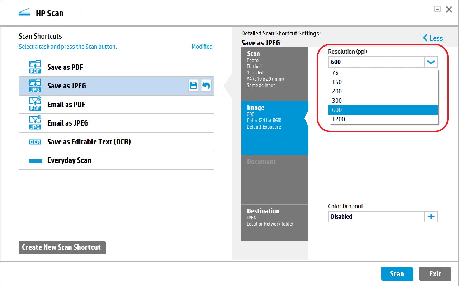Save the modified JPEG shortcut settings
Viewport: 459px width, 286px height.
193,85
